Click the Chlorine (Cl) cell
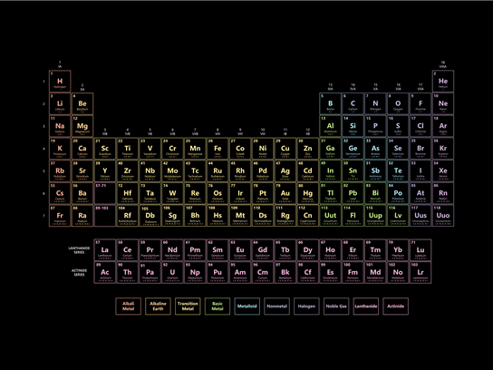The height and width of the screenshot is (370, 493). click(420, 126)
